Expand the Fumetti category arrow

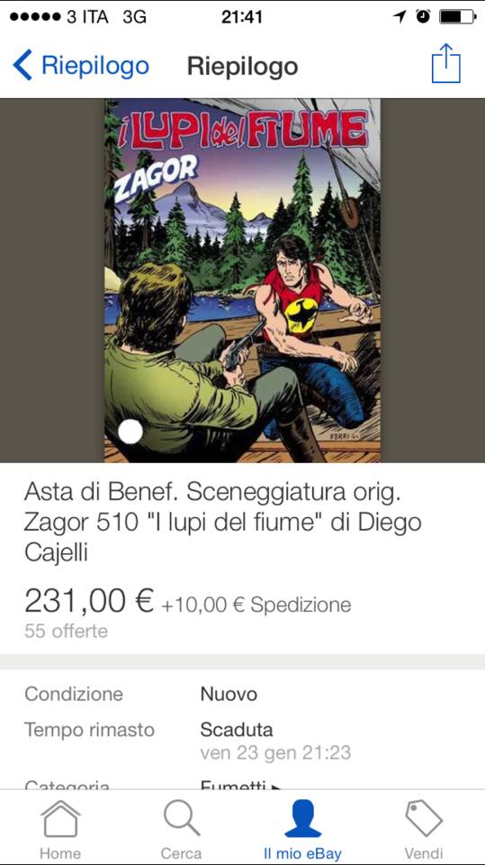click(276, 786)
